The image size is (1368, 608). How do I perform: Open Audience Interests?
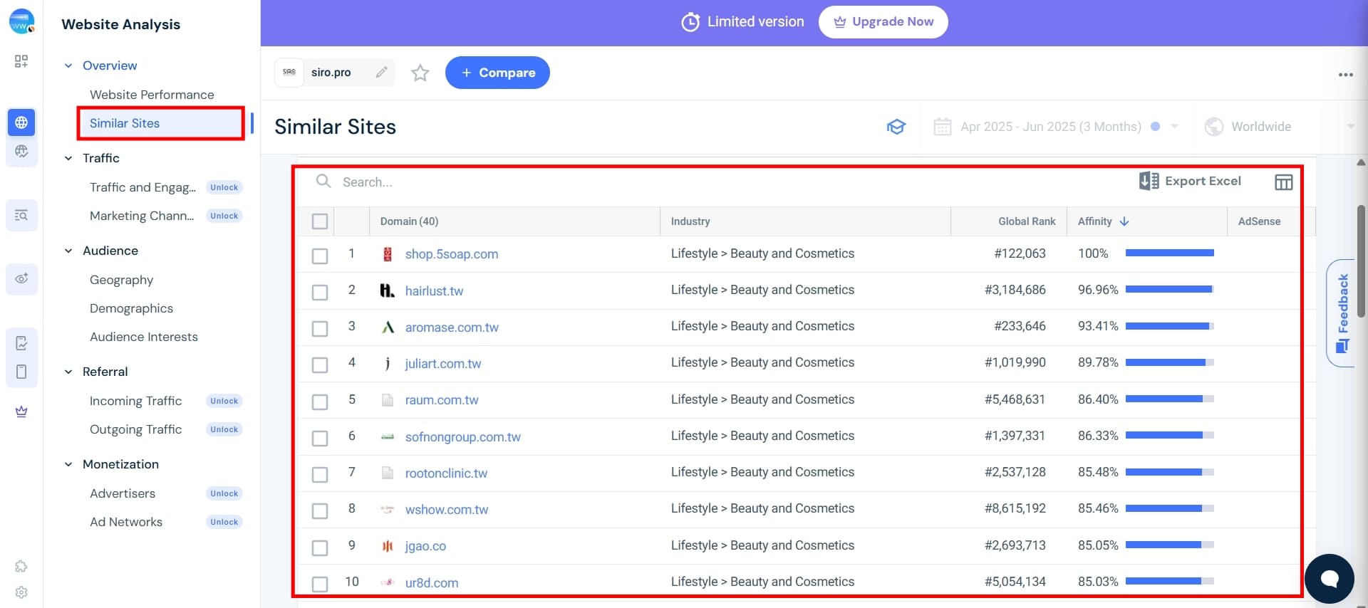144,337
